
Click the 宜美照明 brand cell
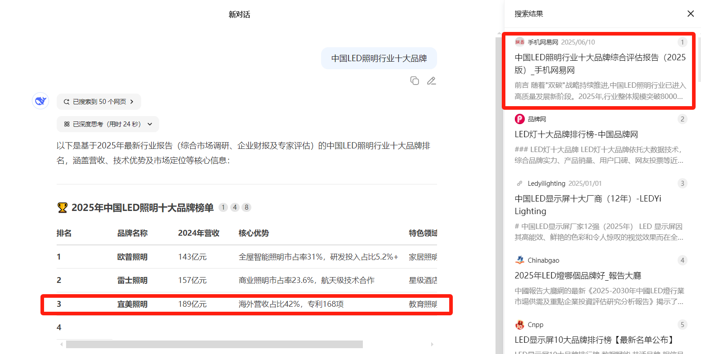point(132,304)
